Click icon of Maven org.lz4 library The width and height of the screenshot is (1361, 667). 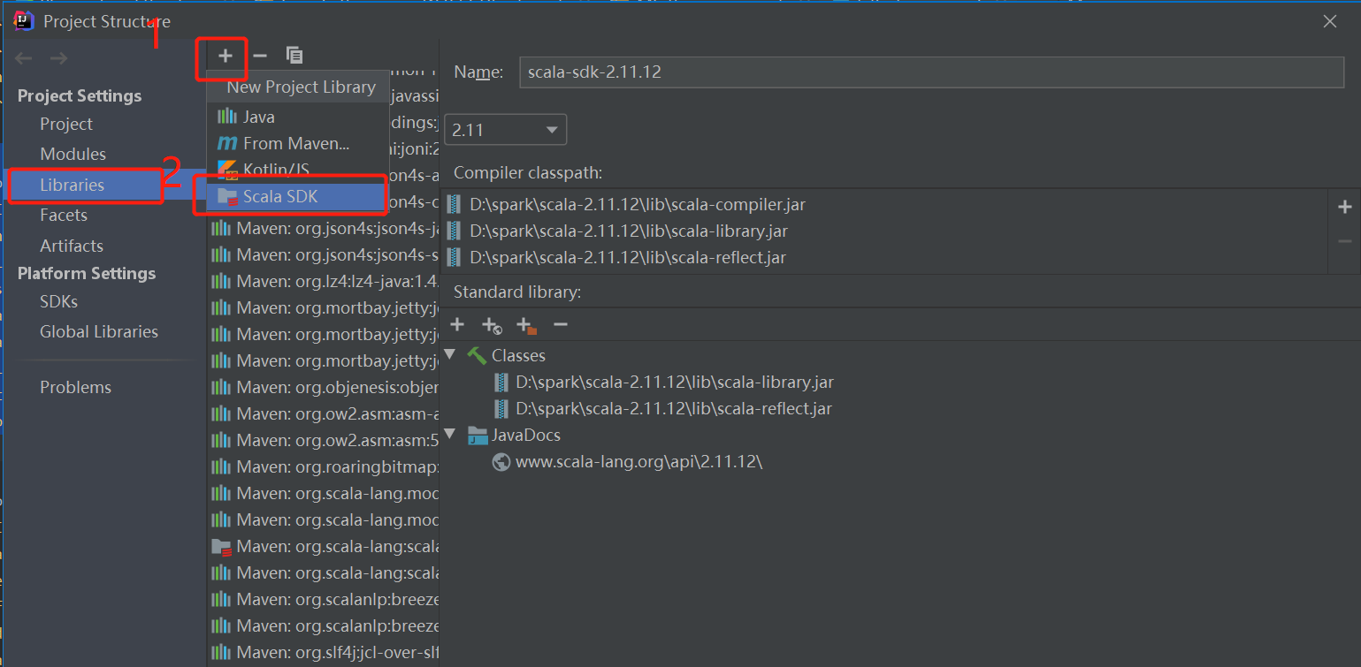[221, 281]
